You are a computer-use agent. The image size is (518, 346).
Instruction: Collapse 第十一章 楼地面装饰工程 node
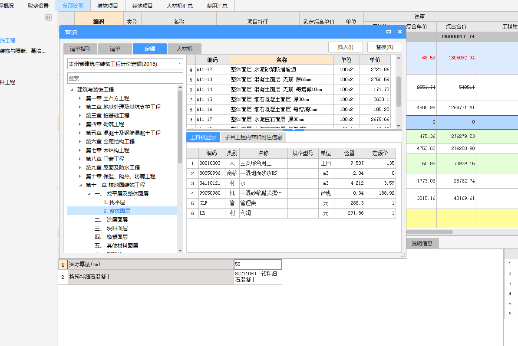pos(80,185)
